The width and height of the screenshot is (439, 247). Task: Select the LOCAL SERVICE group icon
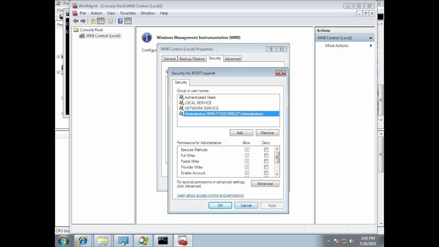[181, 103]
